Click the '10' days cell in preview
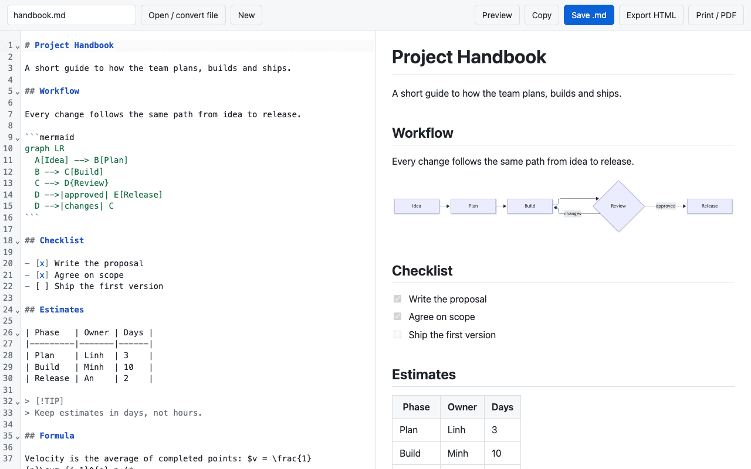This screenshot has width=751, height=469. 502,453
